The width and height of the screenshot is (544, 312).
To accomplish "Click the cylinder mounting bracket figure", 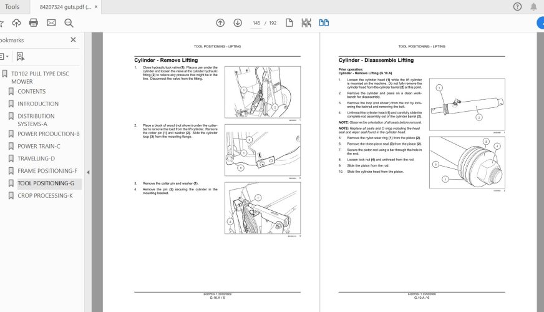I will coord(263,208).
